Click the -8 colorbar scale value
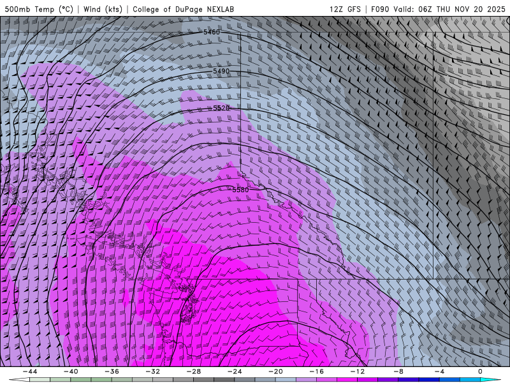Screen dimensions: 510x383 398,372
